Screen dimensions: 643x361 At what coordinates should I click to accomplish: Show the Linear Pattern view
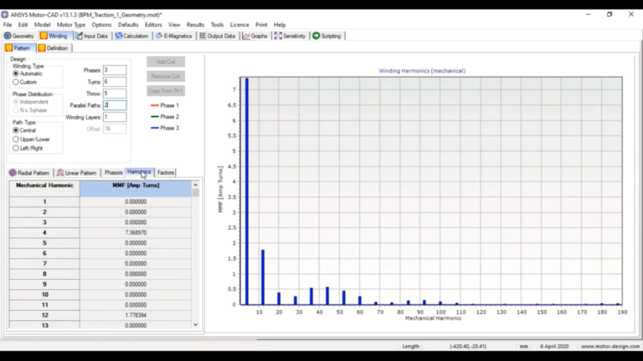[77, 173]
